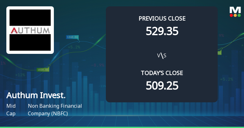Click the +12% chart label
Screen dimensions: 244x128
[20, 75]
